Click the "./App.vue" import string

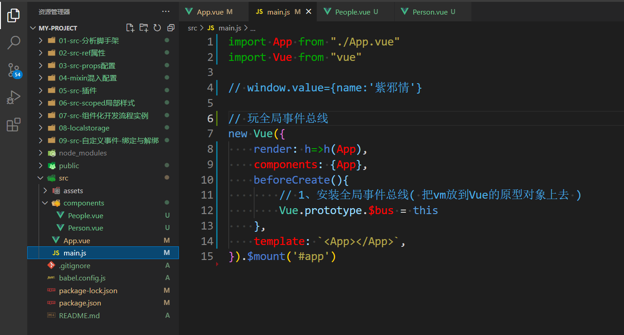(365, 42)
